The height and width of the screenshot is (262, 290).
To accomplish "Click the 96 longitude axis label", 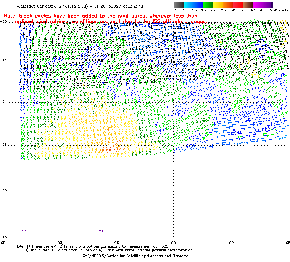I will (117, 243).
